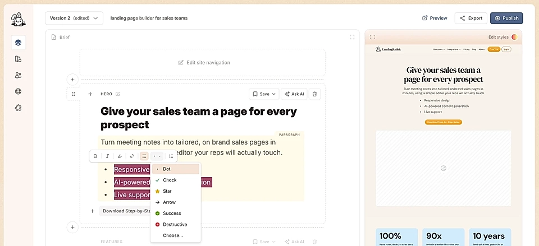The width and height of the screenshot is (539, 246).
Task: Publish the landing page
Action: click(x=506, y=18)
